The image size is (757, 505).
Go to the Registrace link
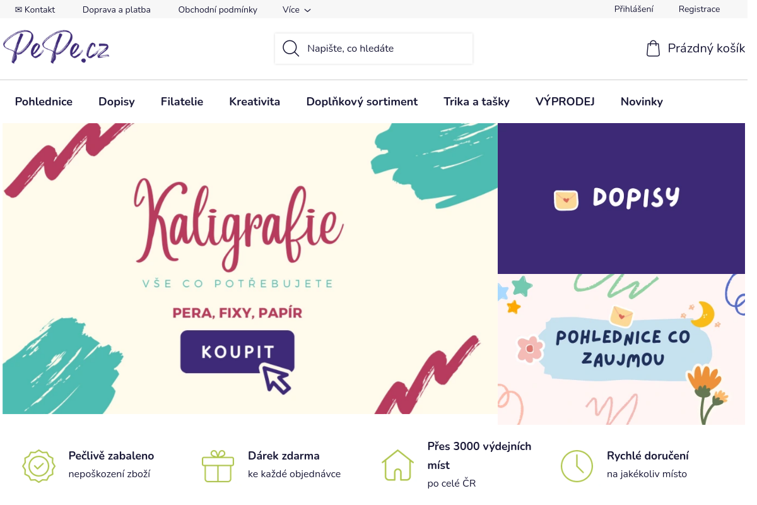click(699, 9)
